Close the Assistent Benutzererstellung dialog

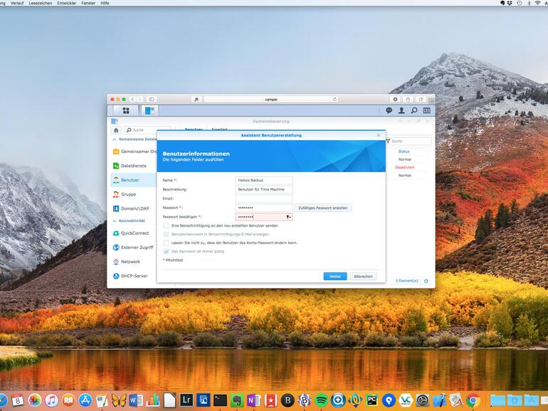(x=379, y=135)
